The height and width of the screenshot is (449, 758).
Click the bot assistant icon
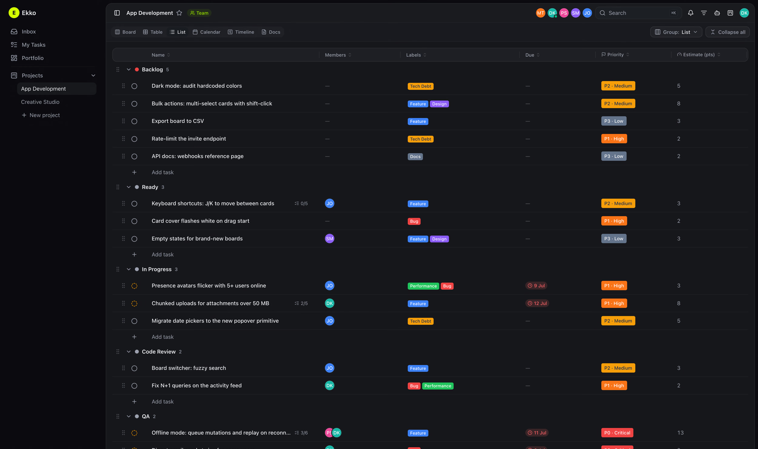(717, 13)
